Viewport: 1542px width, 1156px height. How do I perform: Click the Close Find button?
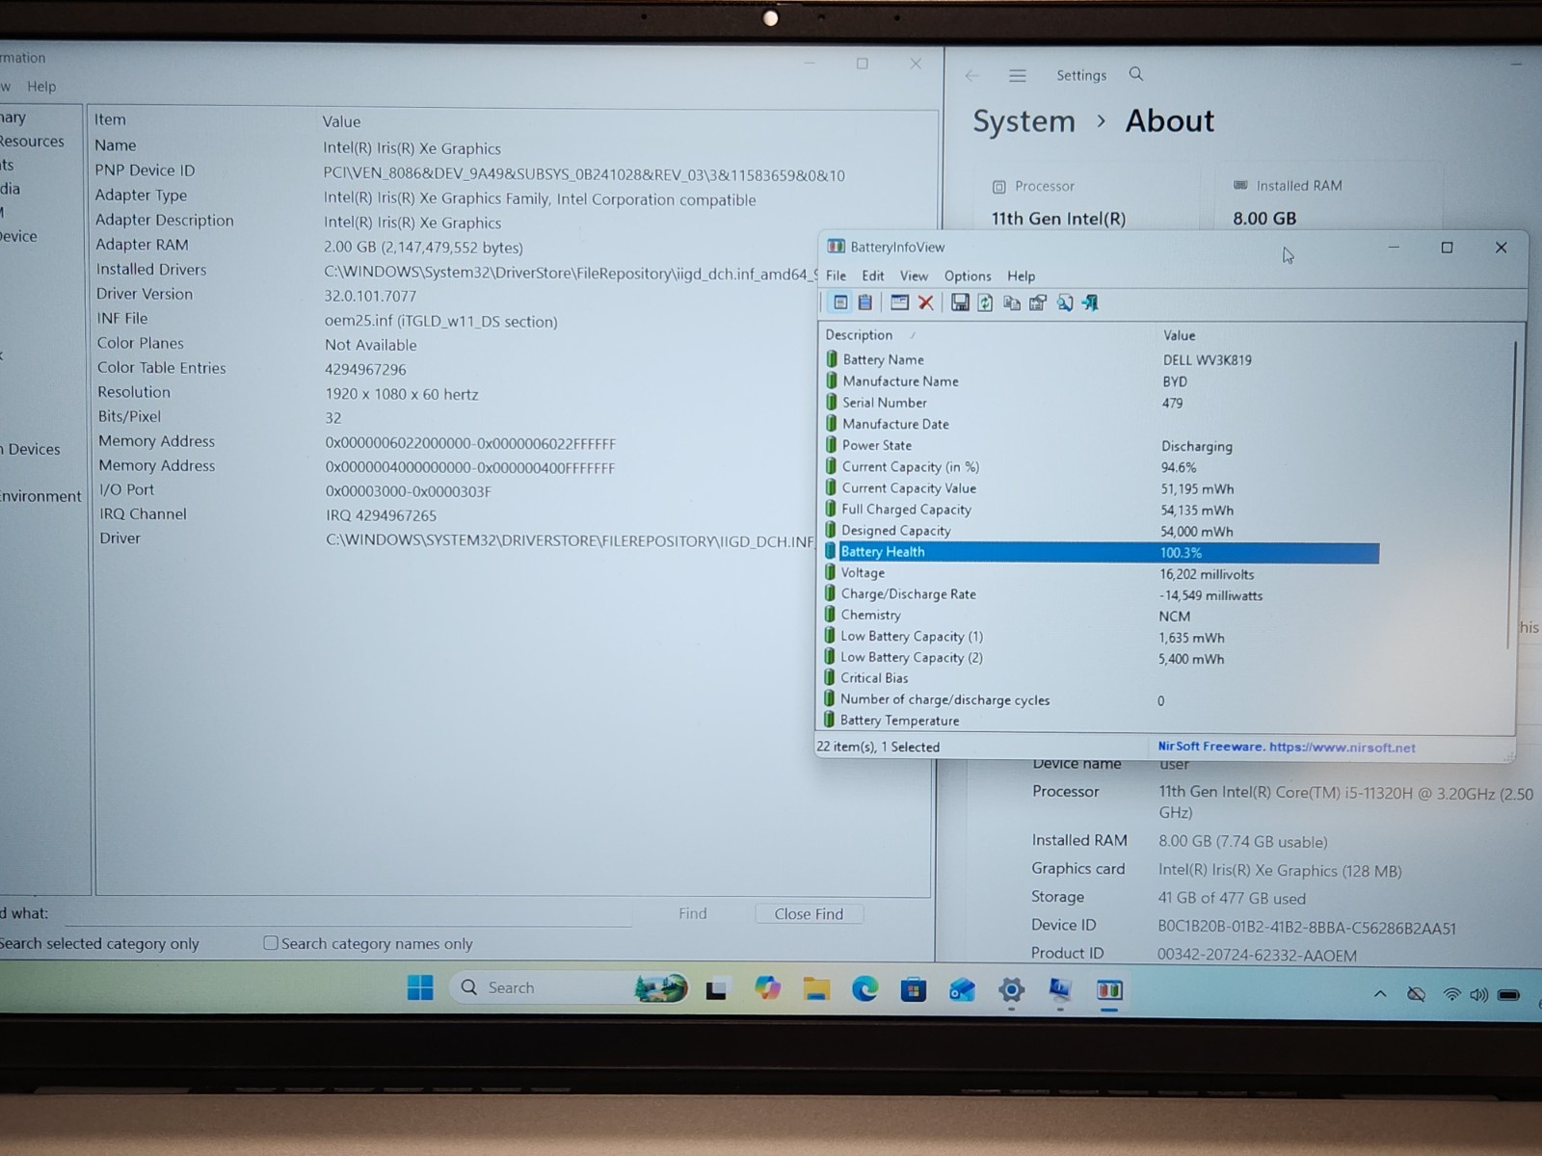(809, 913)
